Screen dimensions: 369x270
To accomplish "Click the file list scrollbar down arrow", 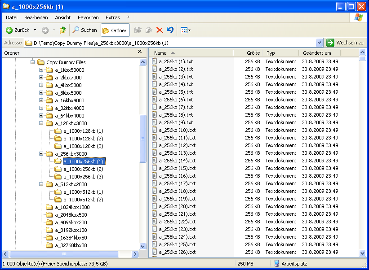I will 362,253.
